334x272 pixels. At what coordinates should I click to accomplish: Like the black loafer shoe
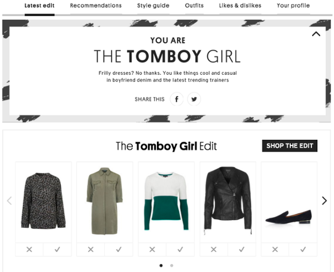click(303, 250)
